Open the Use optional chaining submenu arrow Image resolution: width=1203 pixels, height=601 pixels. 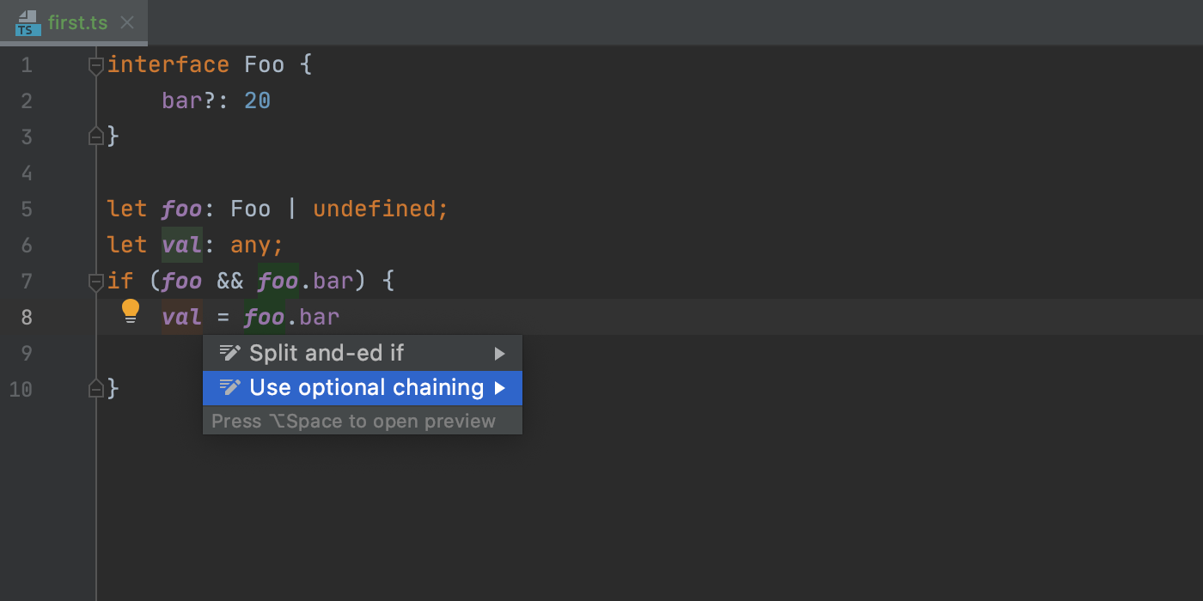(501, 387)
